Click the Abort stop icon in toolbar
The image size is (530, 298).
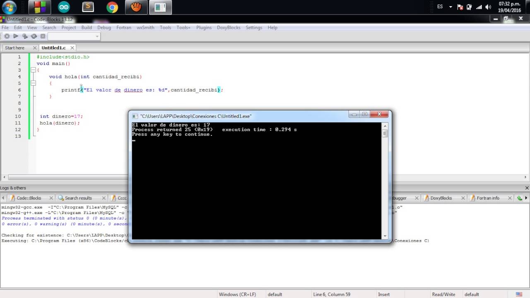tap(43, 36)
